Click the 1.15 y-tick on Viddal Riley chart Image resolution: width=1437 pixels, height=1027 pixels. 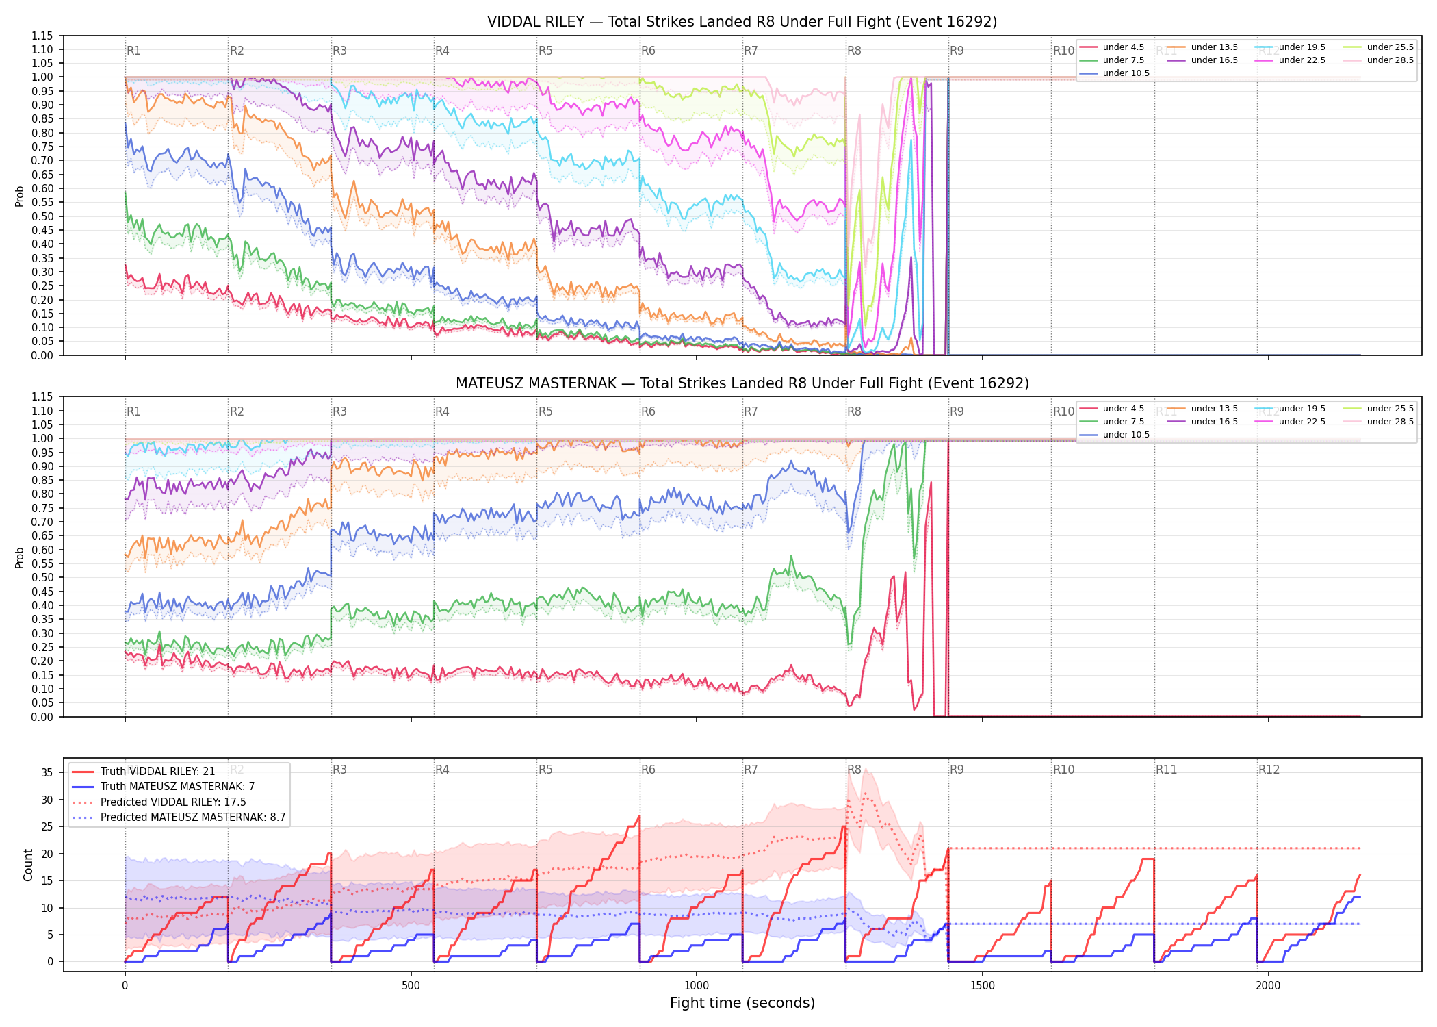(x=42, y=36)
